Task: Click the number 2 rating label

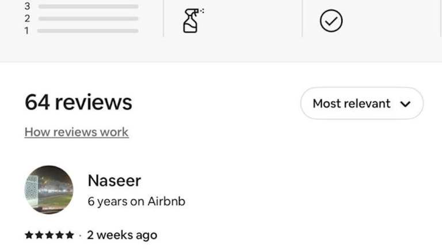Action: click(x=27, y=18)
